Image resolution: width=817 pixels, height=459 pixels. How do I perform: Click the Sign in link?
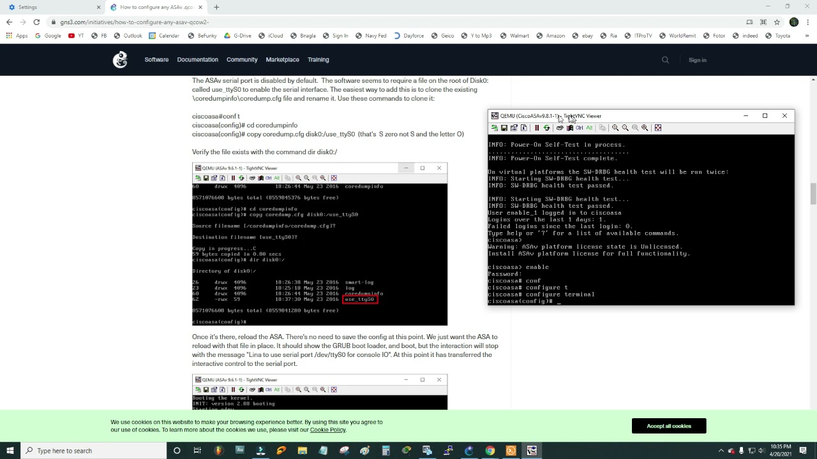click(x=697, y=60)
